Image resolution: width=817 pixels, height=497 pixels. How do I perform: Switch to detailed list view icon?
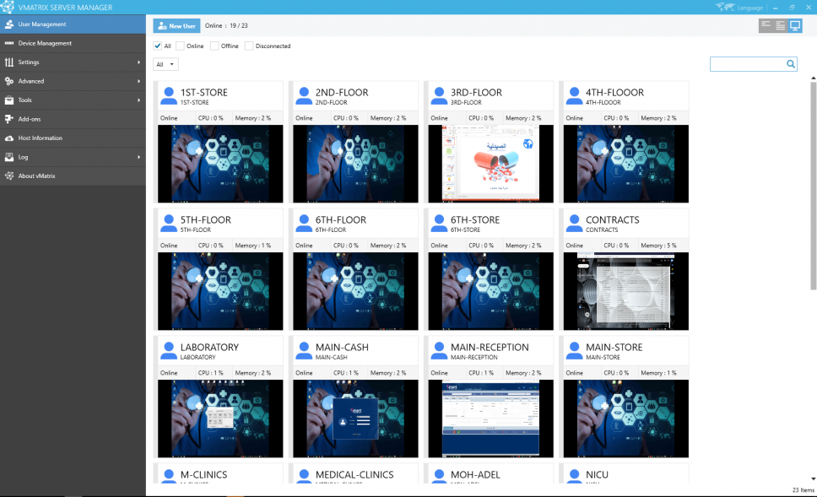click(x=781, y=26)
